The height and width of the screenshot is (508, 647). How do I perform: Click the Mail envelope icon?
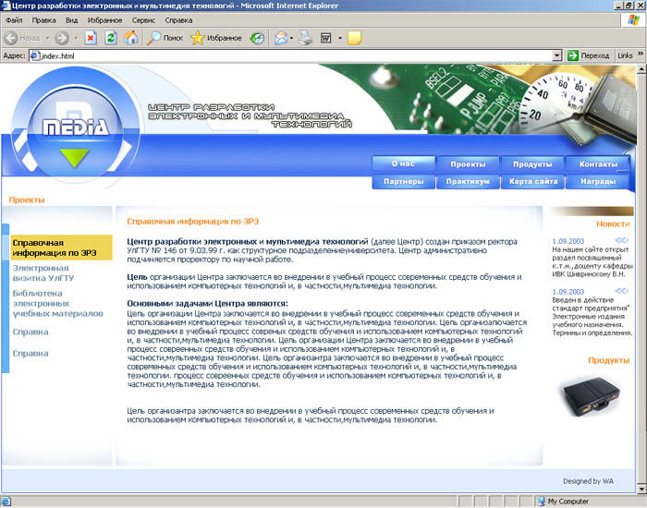pos(281,38)
